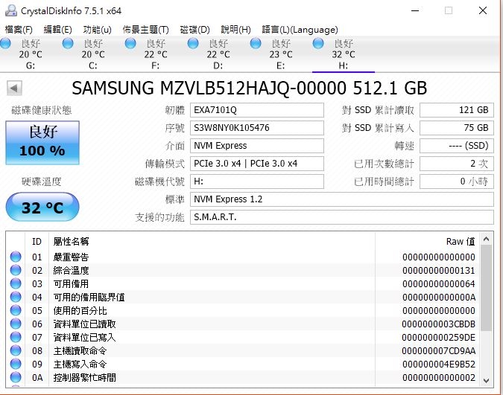Open the 編輯(E) menu

click(x=57, y=30)
